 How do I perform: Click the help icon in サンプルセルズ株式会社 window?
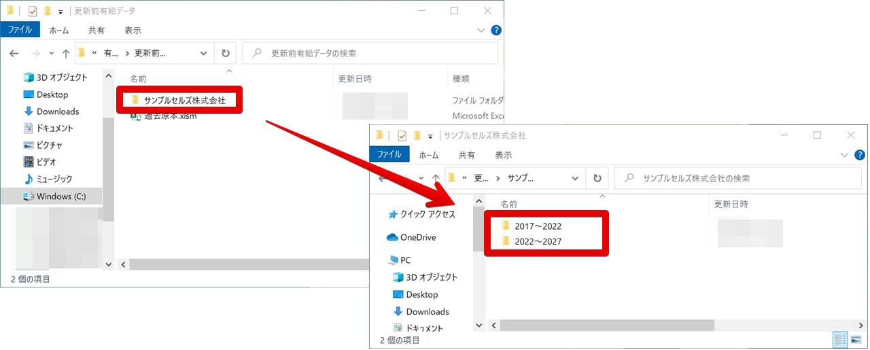[860, 155]
